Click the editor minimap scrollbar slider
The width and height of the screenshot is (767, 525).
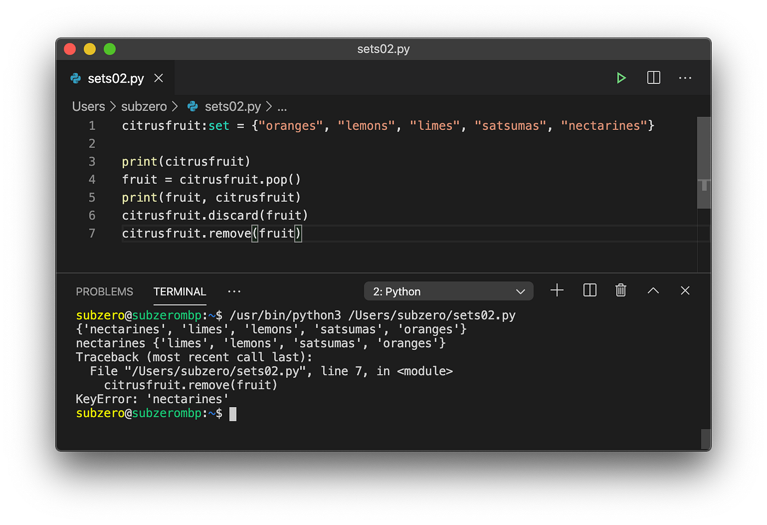click(704, 162)
